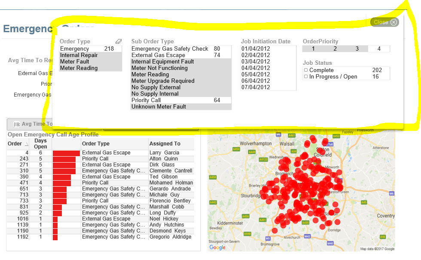
Task: Select Internal Repair order type
Action: (91, 55)
